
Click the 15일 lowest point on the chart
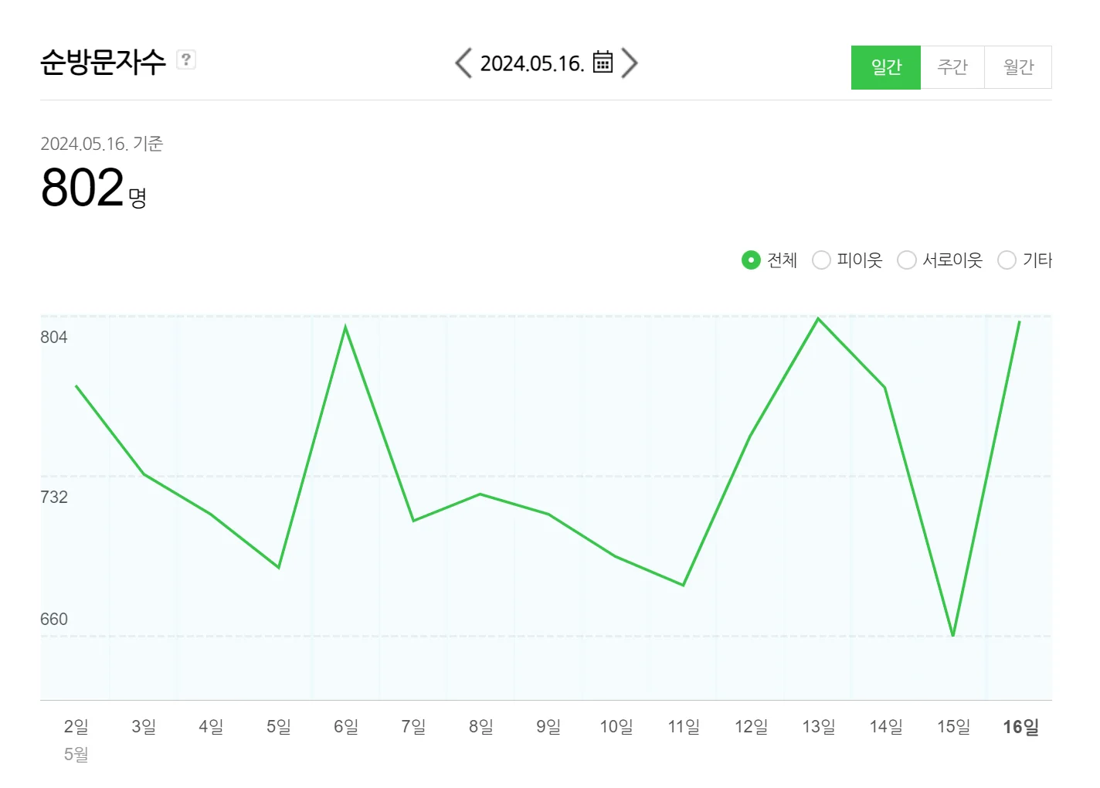(953, 635)
